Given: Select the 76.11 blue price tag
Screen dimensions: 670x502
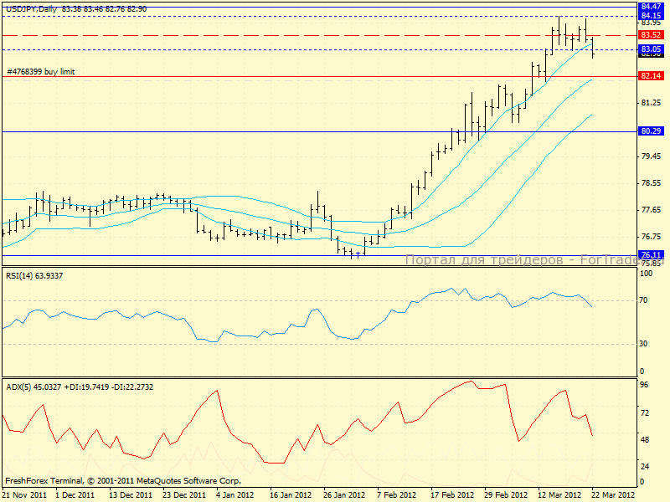Looking at the screenshot, I should click(x=651, y=254).
